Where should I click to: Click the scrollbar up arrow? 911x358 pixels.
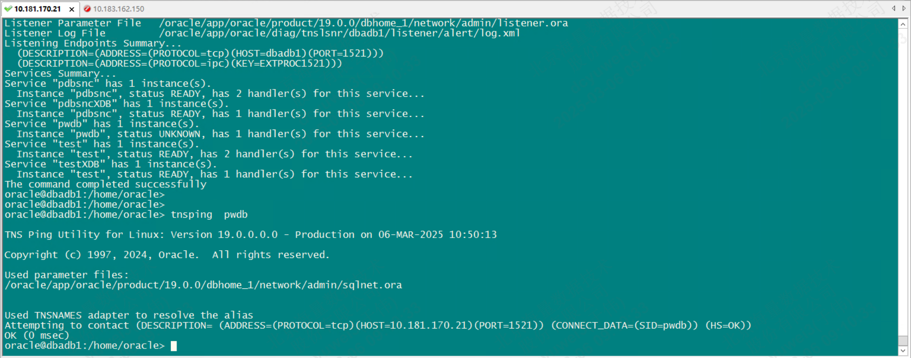tap(903, 24)
